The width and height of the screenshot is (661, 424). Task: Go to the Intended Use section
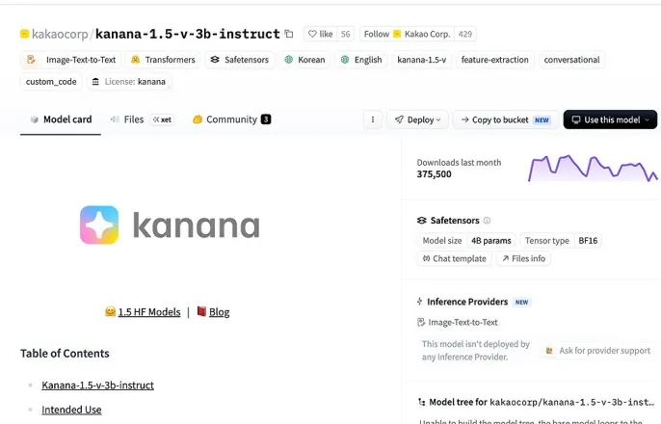pyautogui.click(x=71, y=410)
